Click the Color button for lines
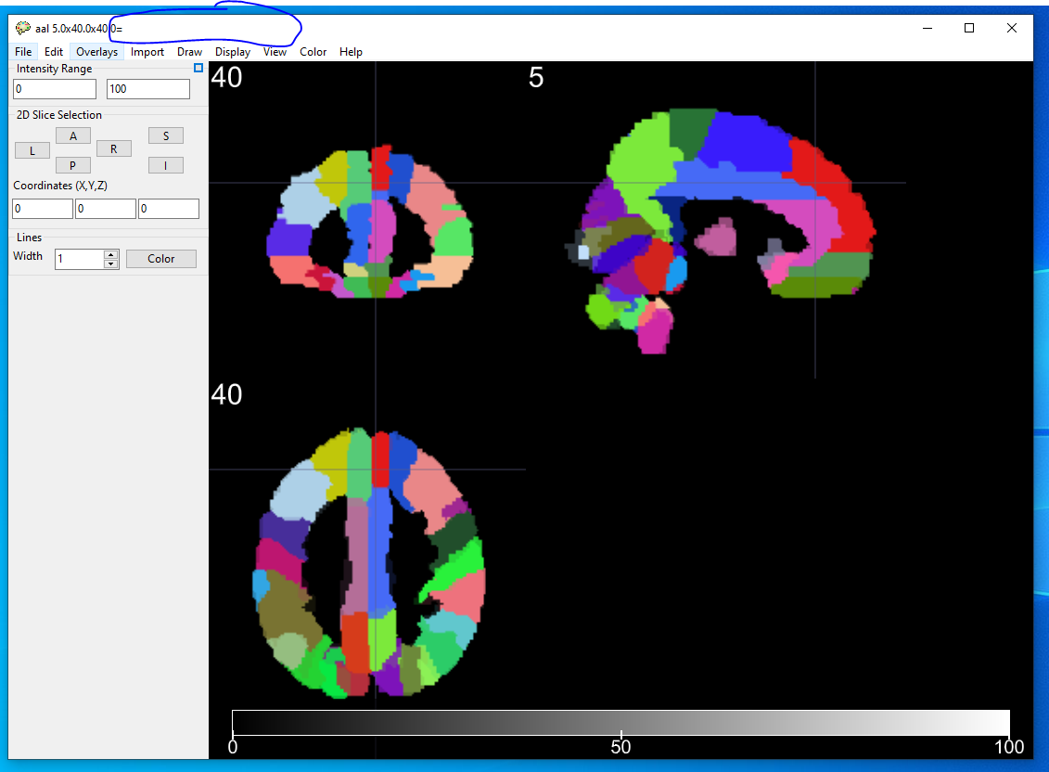 [161, 259]
